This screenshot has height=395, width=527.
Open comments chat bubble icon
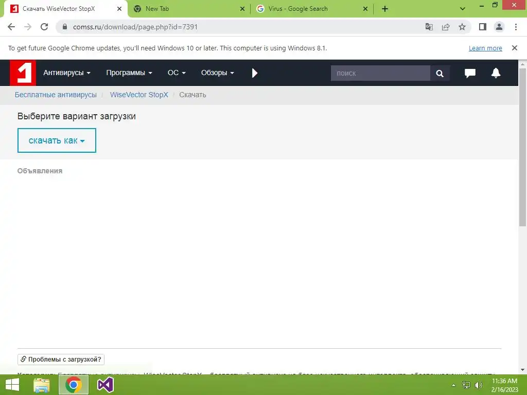[470, 73]
